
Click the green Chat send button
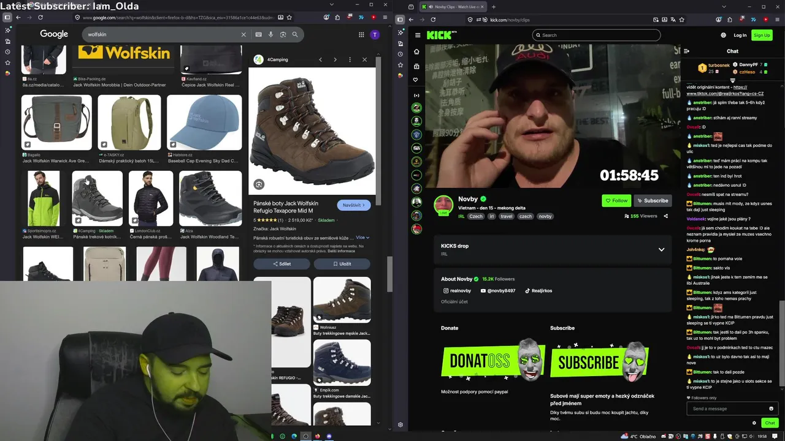[770, 423]
